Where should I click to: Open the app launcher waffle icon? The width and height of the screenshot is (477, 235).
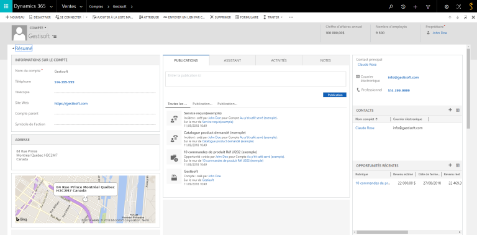[x=6, y=6]
